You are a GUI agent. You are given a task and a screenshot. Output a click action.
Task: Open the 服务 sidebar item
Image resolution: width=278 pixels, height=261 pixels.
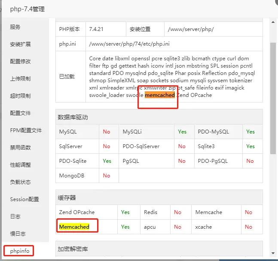(15, 27)
